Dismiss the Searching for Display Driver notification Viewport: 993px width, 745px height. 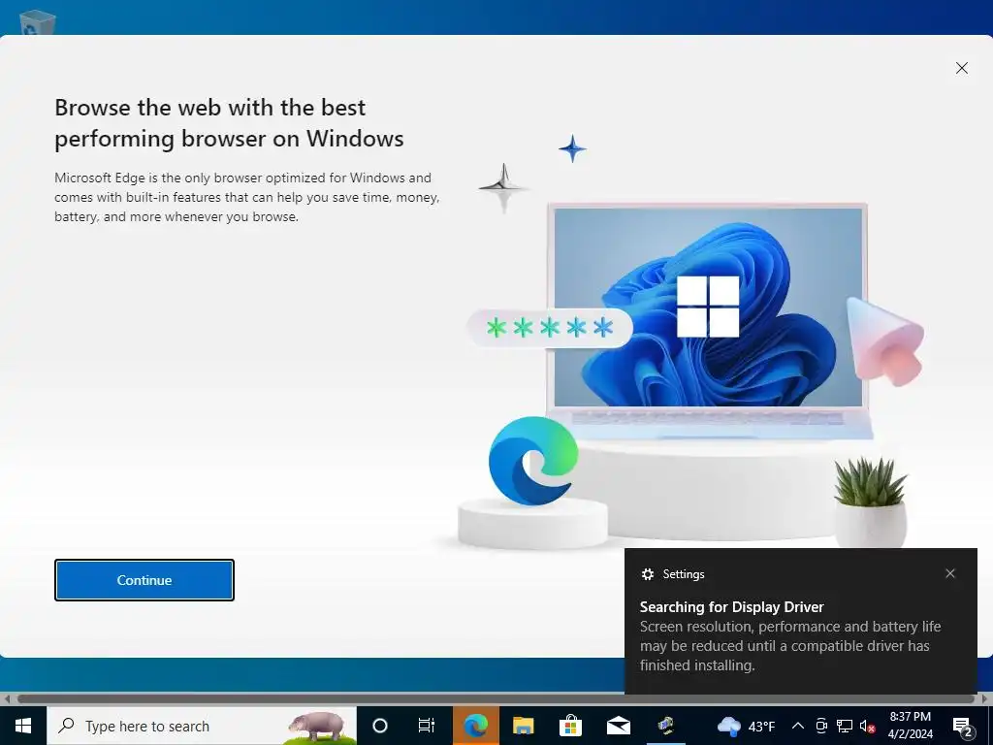pyautogui.click(x=950, y=573)
